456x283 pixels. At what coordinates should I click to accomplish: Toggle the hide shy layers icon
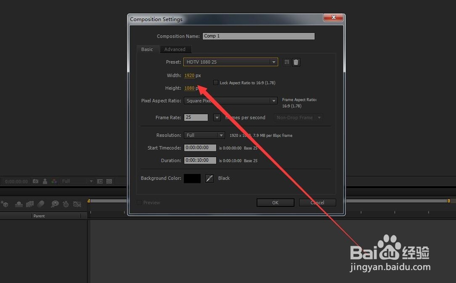coord(19,204)
